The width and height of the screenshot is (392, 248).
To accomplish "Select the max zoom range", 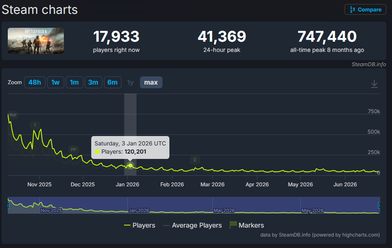I will click(151, 83).
